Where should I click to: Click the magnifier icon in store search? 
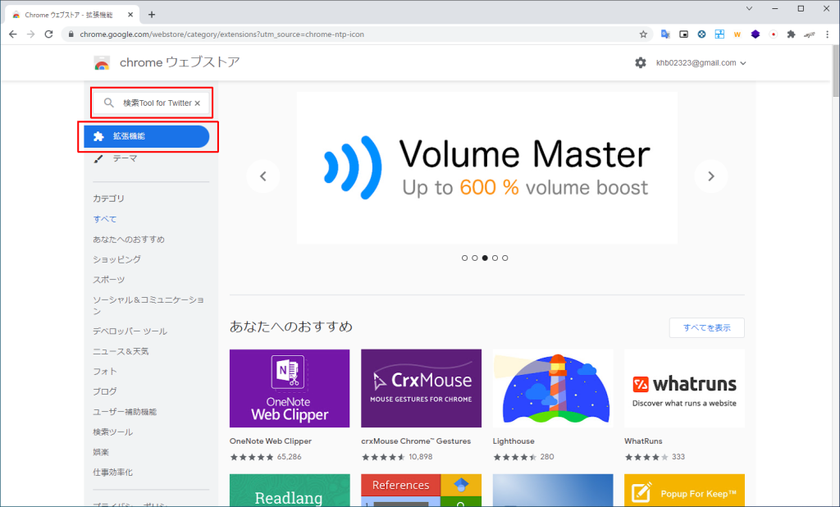pos(109,103)
